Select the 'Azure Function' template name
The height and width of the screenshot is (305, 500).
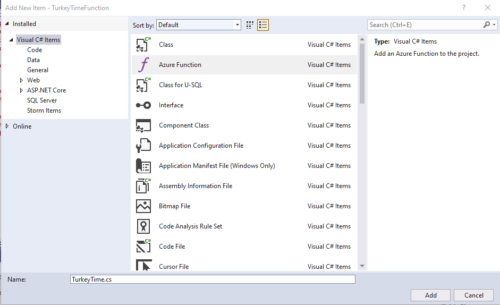(x=180, y=65)
